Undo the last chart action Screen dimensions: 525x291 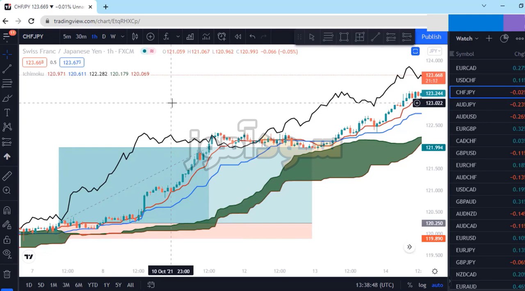pyautogui.click(x=252, y=37)
